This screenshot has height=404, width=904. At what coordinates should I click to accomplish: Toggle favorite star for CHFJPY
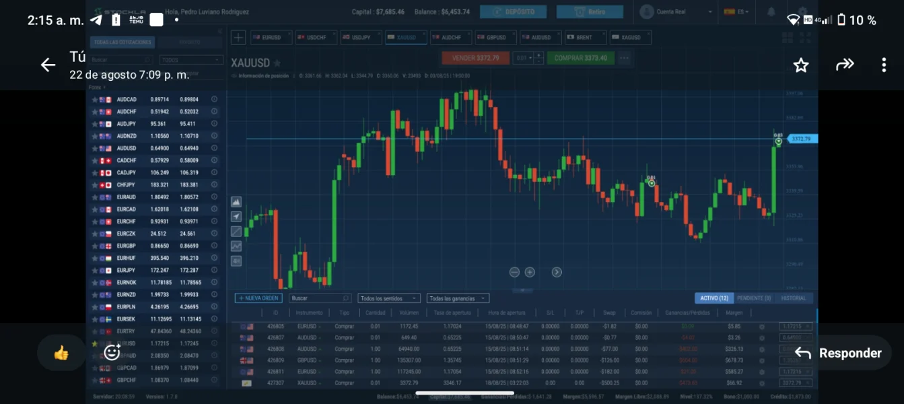(x=95, y=185)
